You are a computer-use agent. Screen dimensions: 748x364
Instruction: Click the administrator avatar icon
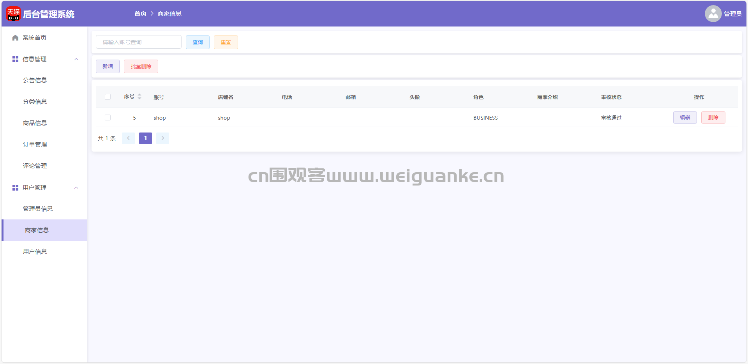(713, 14)
